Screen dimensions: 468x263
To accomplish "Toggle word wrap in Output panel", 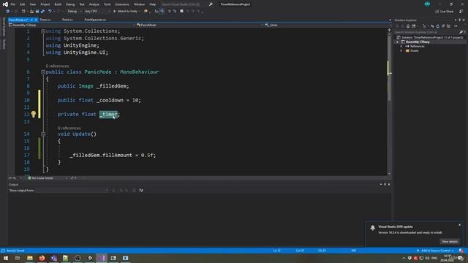I will click(x=141, y=190).
